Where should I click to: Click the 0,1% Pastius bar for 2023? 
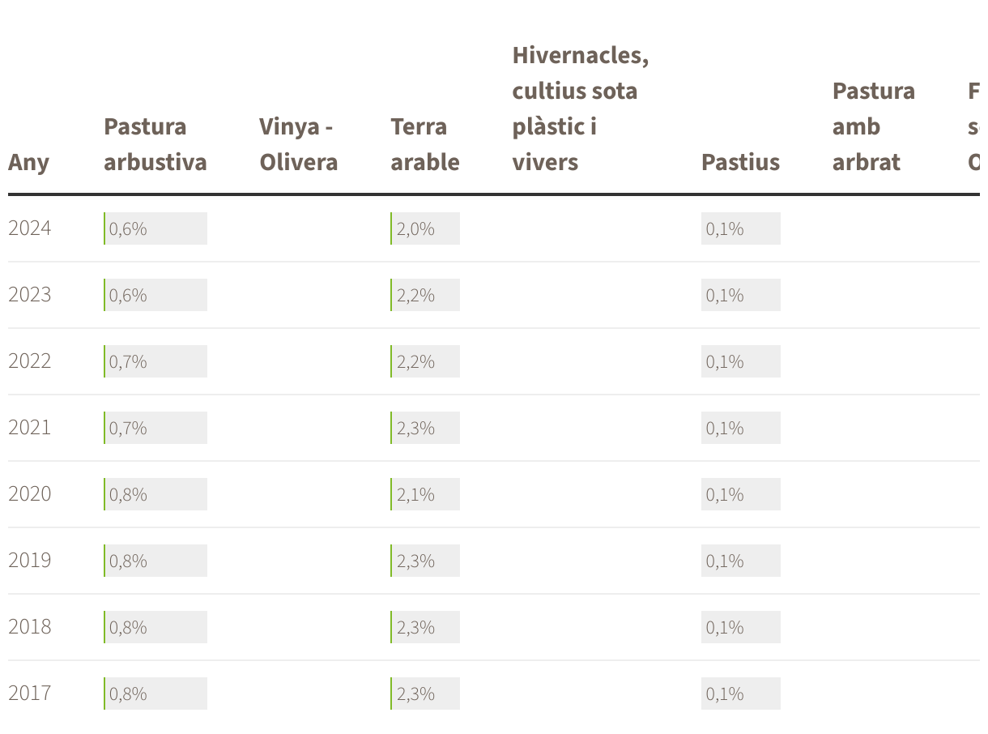click(x=741, y=295)
